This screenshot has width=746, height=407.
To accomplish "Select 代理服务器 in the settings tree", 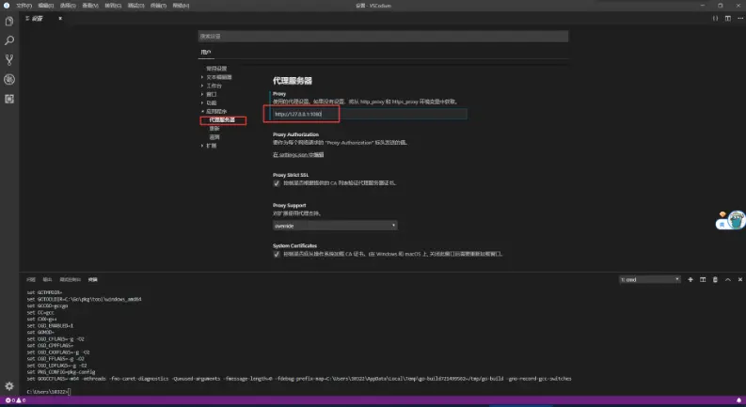I will [222, 119].
